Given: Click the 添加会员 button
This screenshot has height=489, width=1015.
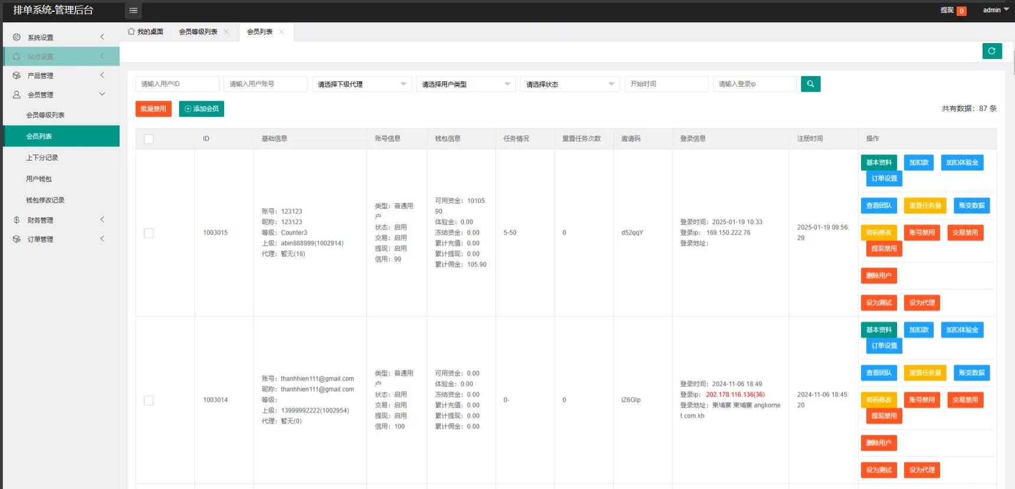Looking at the screenshot, I should pyautogui.click(x=201, y=109).
